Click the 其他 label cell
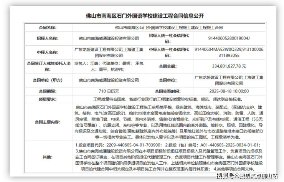Viewport: 284px width, 182px height. click(49, 157)
